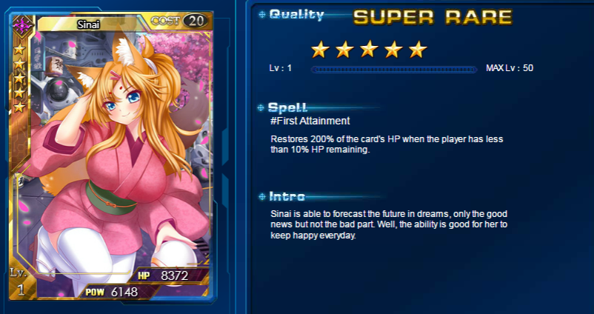Click the bottom star on the card's left border

19,107
